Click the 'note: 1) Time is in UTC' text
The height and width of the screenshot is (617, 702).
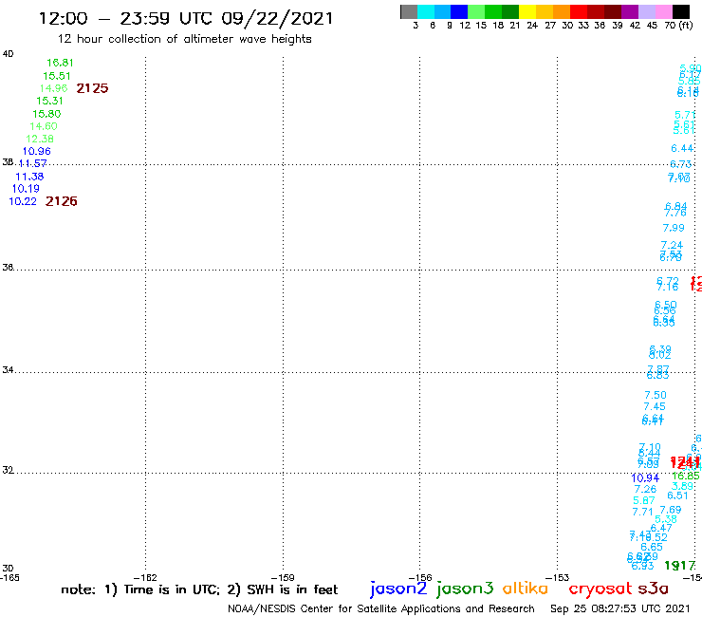[140, 589]
